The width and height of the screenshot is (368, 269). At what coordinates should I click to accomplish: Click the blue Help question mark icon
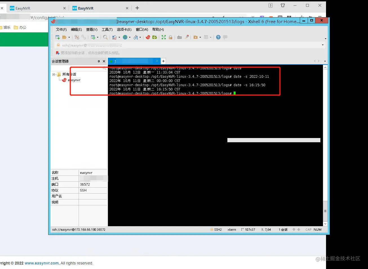click(218, 37)
